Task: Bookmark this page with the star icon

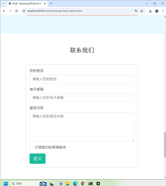Action: click(x=141, y=11)
